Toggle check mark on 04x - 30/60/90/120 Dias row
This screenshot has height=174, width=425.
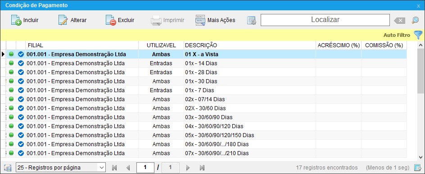(x=21, y=126)
